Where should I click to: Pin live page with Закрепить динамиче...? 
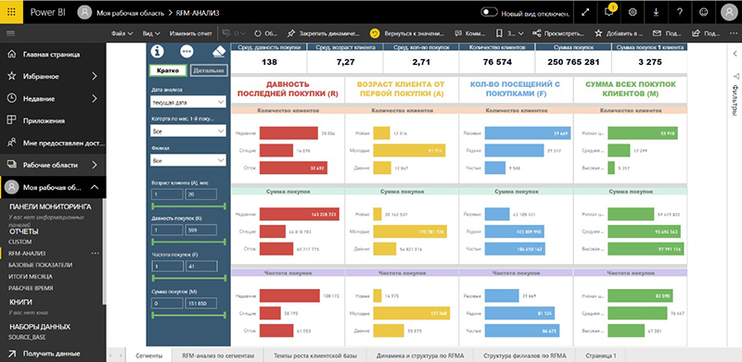(x=323, y=33)
